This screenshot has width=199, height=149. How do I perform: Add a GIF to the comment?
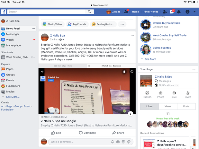123,142
